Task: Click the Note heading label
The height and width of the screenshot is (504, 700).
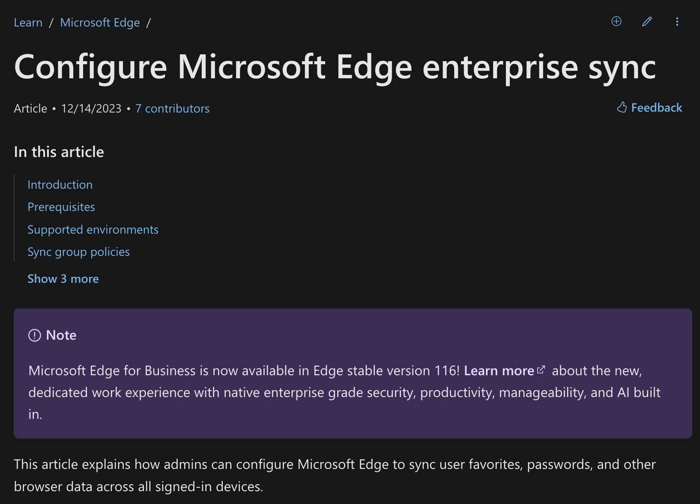Action: coord(61,335)
